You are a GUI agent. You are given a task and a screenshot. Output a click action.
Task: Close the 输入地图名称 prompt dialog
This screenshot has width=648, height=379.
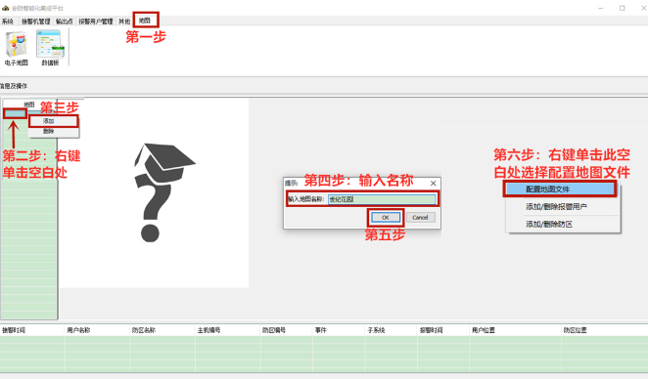433,183
